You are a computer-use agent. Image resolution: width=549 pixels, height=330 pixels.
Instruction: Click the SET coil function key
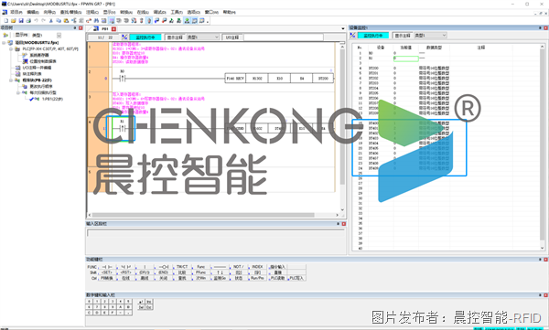point(106,272)
